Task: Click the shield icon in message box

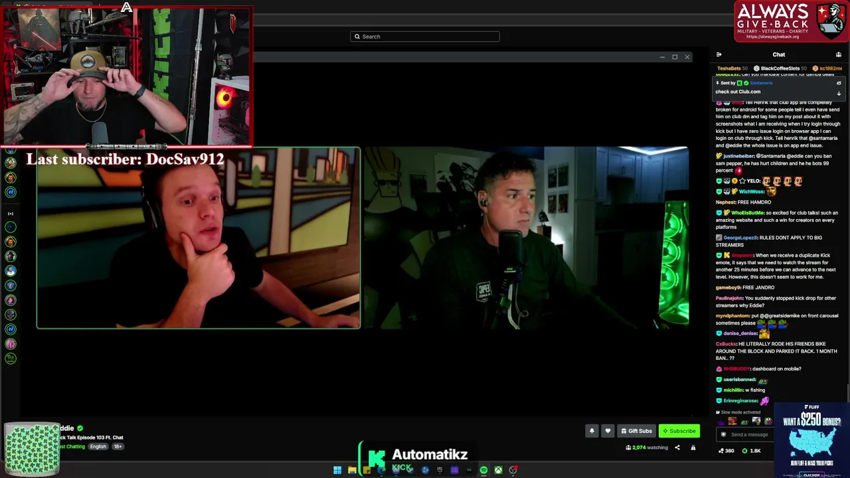Action: 723,434
